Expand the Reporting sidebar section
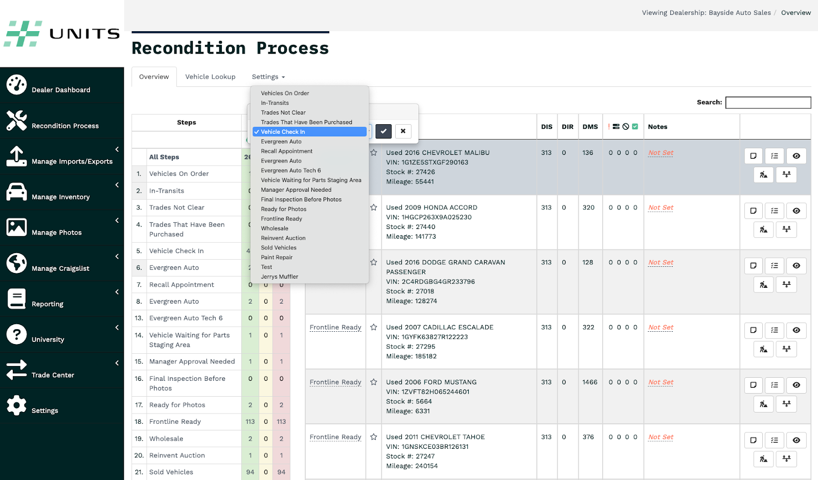This screenshot has width=818, height=480. (117, 292)
